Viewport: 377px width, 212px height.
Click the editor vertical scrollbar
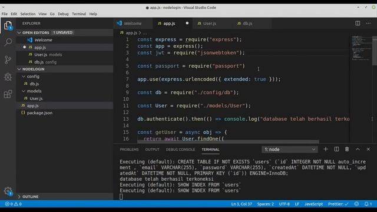point(375,51)
